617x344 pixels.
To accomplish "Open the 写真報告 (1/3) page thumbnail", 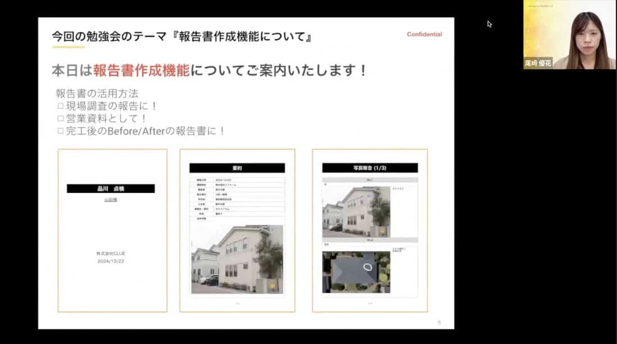I will [x=370, y=230].
